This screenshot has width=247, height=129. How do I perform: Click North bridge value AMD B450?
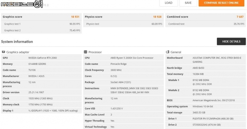click(x=198, y=68)
